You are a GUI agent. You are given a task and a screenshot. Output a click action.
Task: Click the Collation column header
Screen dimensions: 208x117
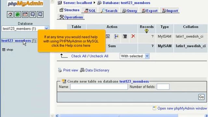pos(191,27)
